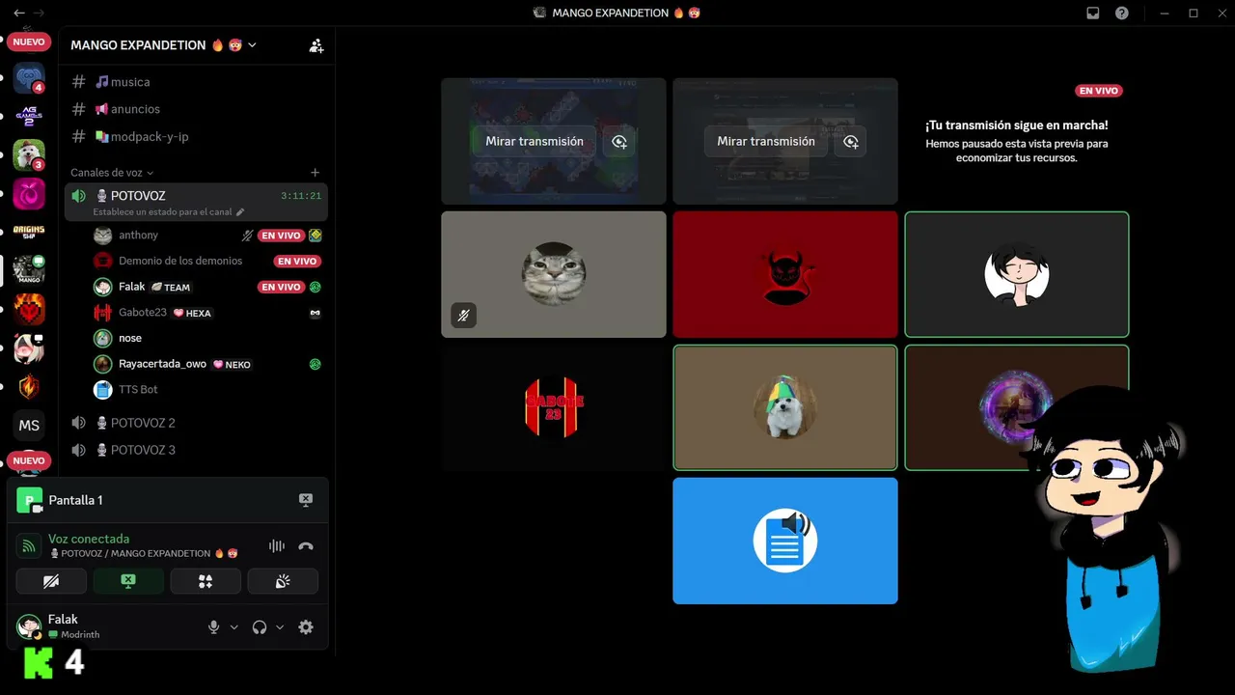Click the NUEVO unread indicator at top
The height and width of the screenshot is (695, 1235).
coord(29,42)
